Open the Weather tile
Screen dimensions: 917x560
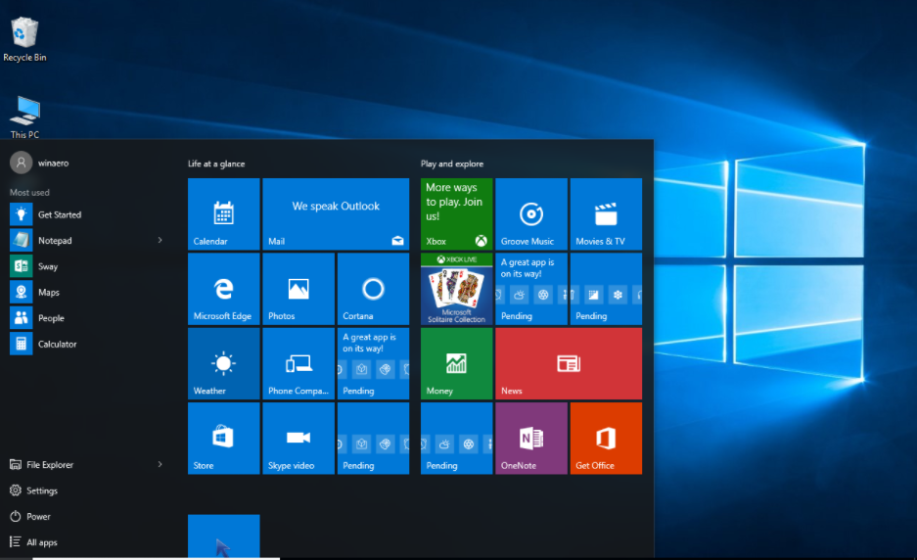pos(223,363)
